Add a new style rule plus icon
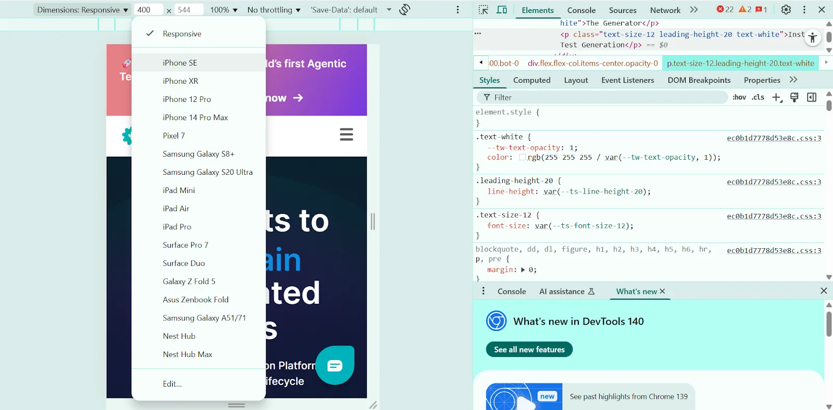Viewport: 833px width, 410px height. click(777, 97)
